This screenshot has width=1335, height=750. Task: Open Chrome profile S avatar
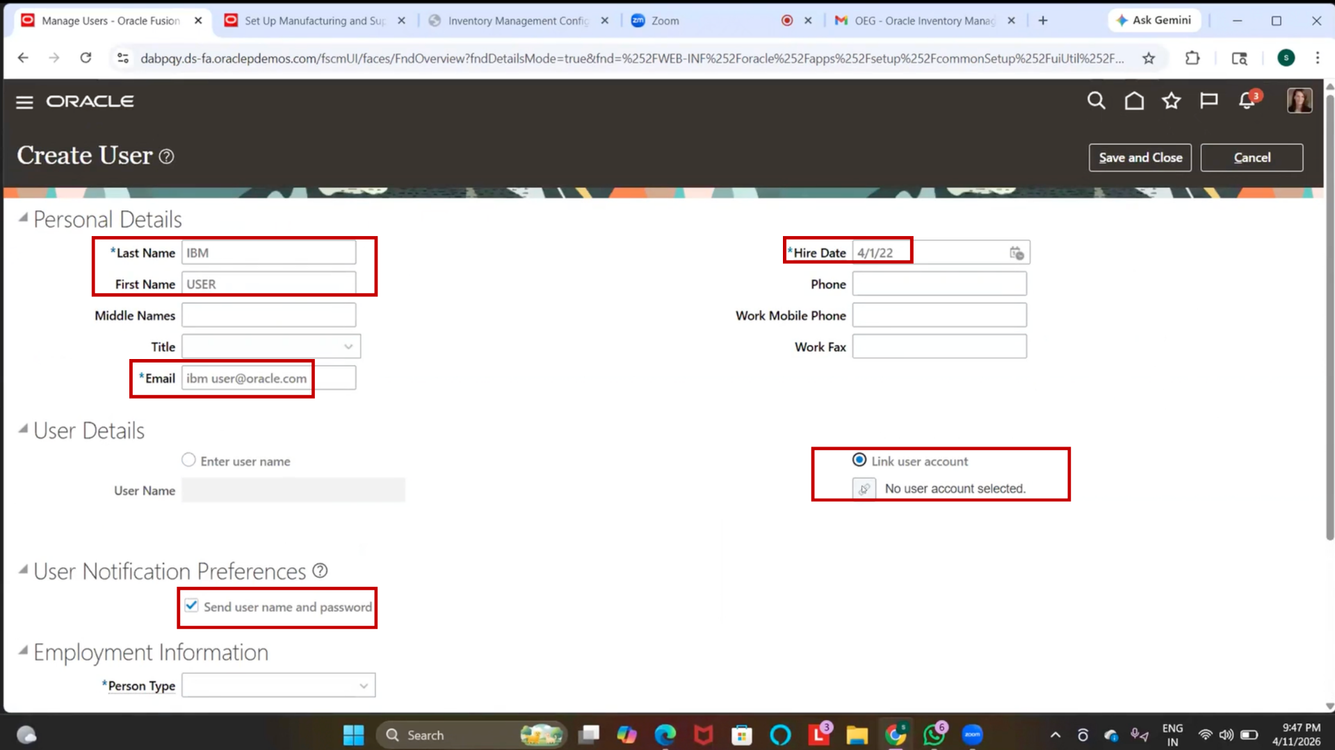(1286, 58)
